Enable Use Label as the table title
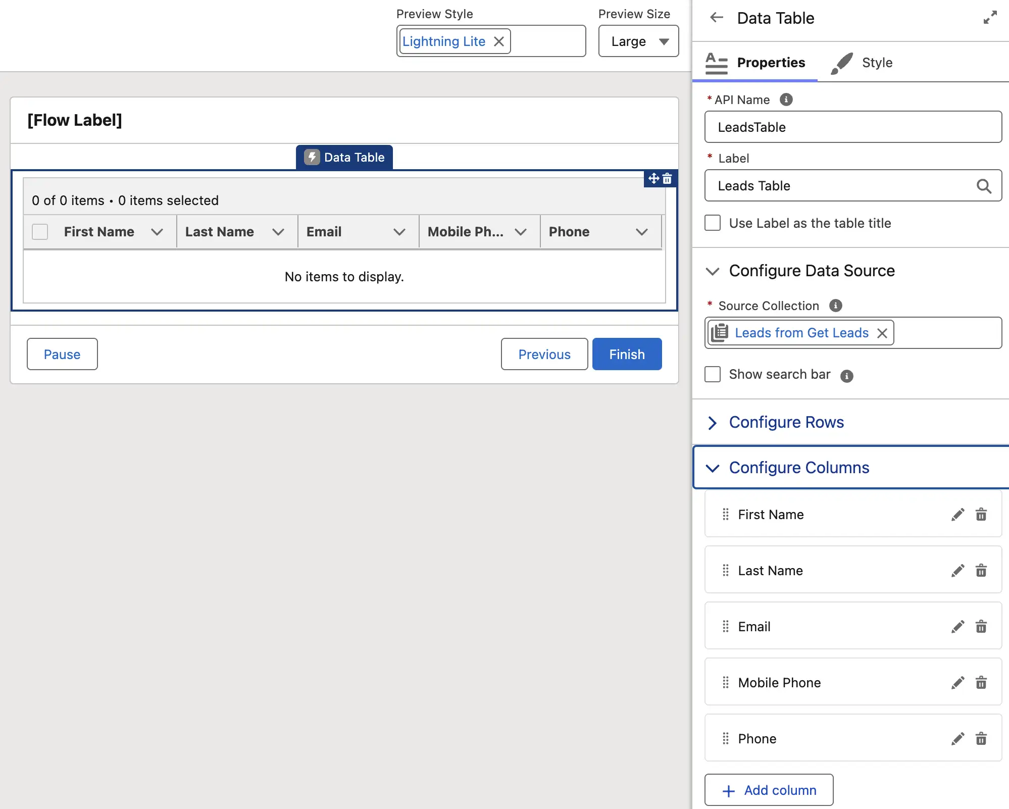The image size is (1009, 809). click(713, 223)
